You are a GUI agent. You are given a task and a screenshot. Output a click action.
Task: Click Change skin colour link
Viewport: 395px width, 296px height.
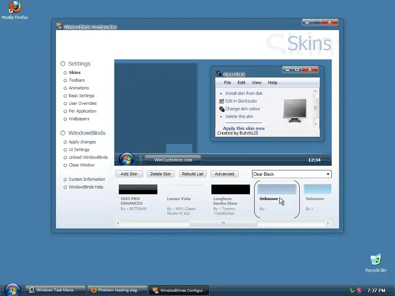click(x=243, y=109)
